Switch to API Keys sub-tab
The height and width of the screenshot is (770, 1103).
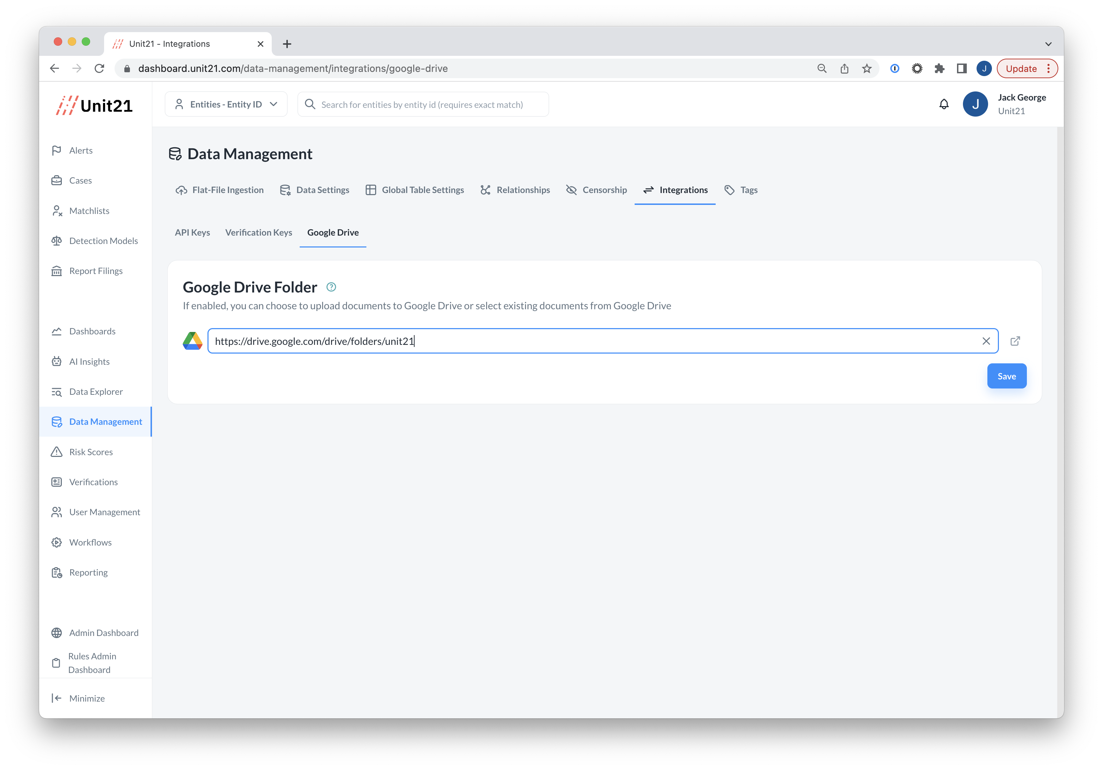click(x=192, y=232)
